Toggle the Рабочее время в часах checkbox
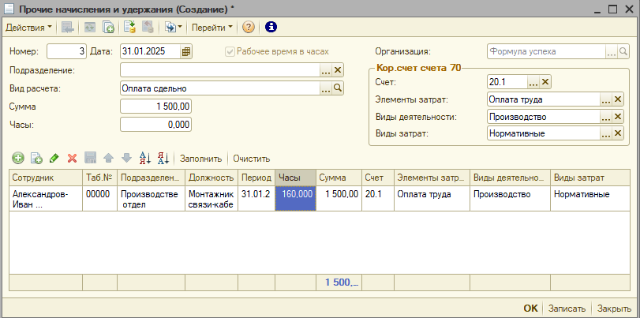640x318 pixels. (x=230, y=51)
